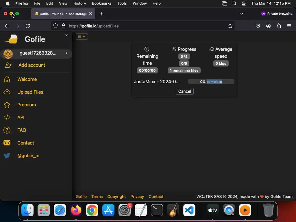Open the Edit menu
Viewport: 296px width, 222px height.
pyautogui.click(x=50, y=3)
